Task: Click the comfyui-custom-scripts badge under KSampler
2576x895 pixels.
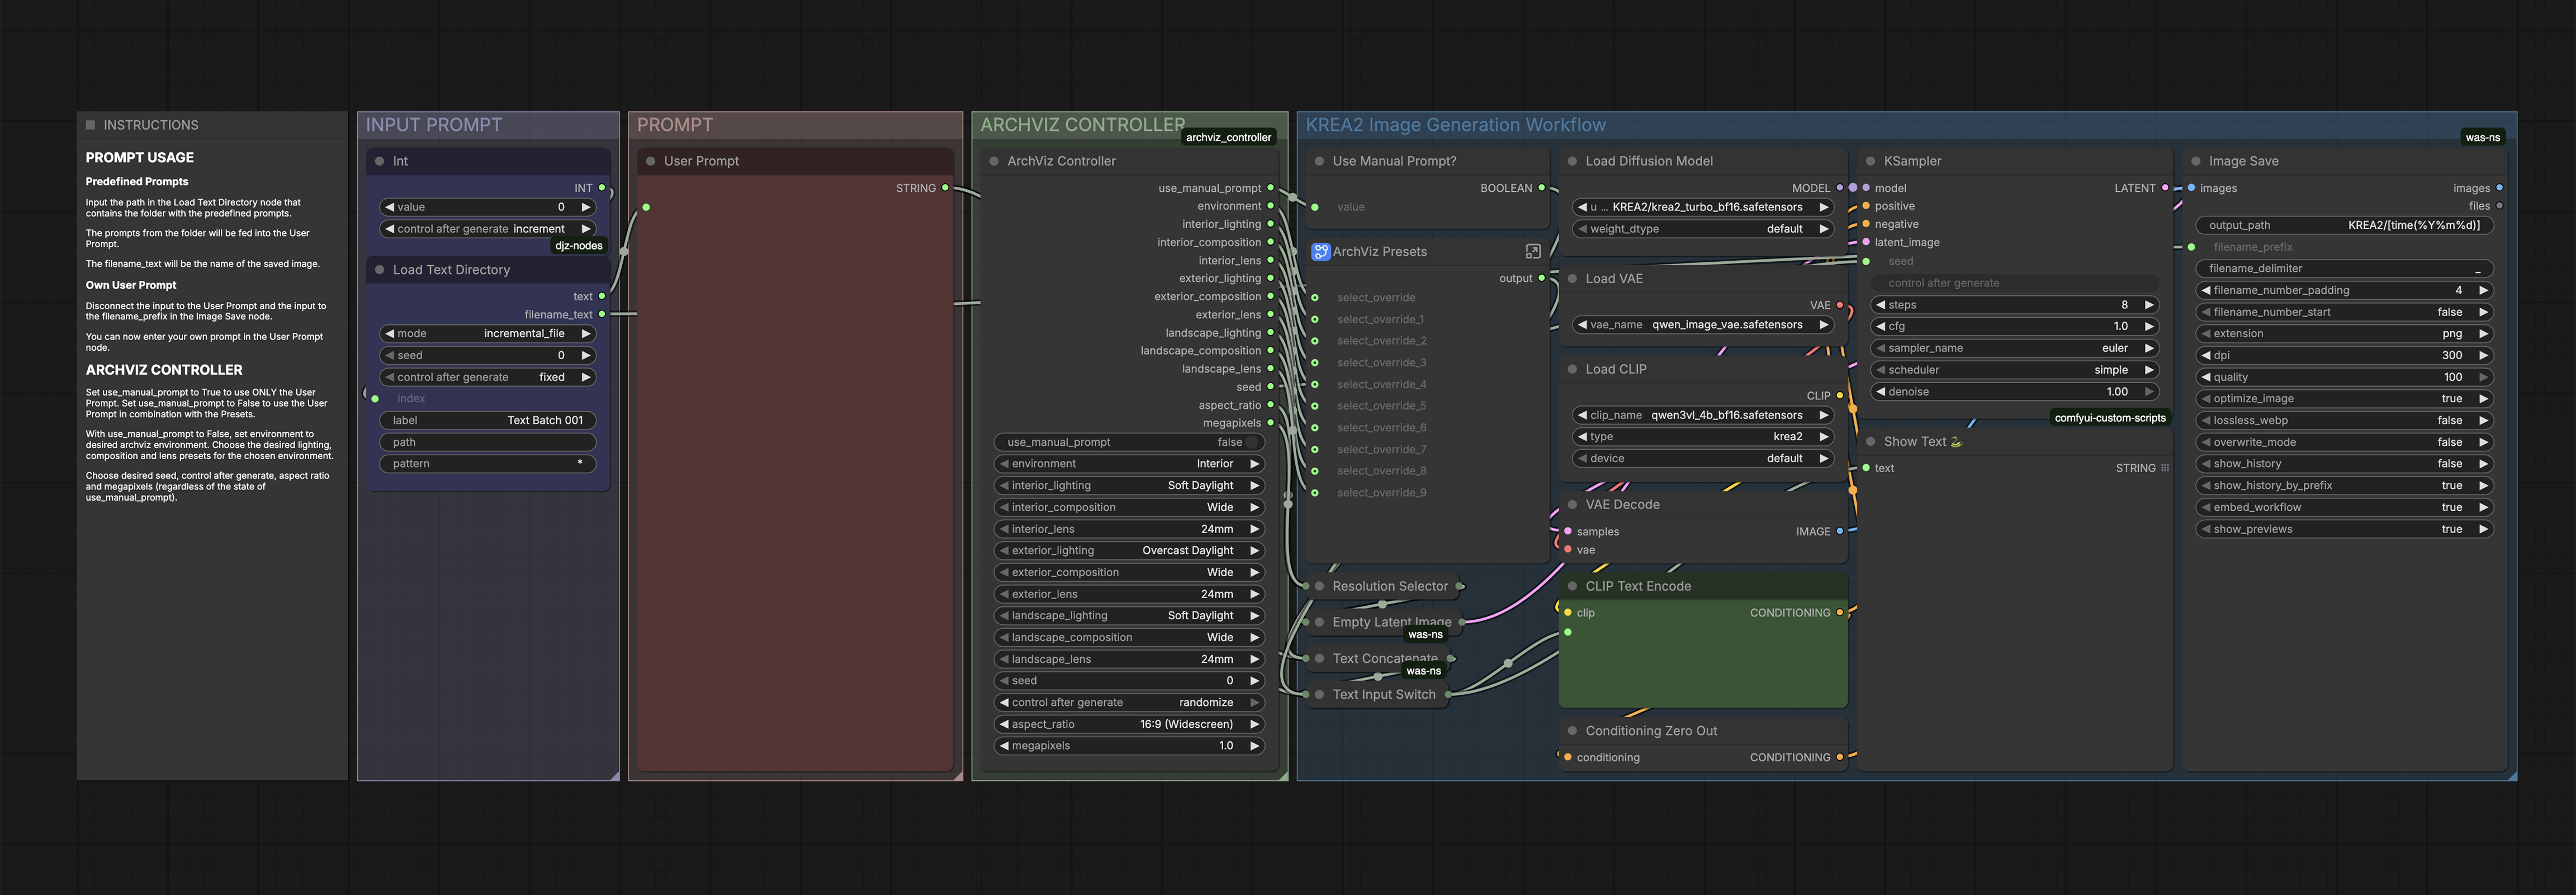Action: (2110, 418)
